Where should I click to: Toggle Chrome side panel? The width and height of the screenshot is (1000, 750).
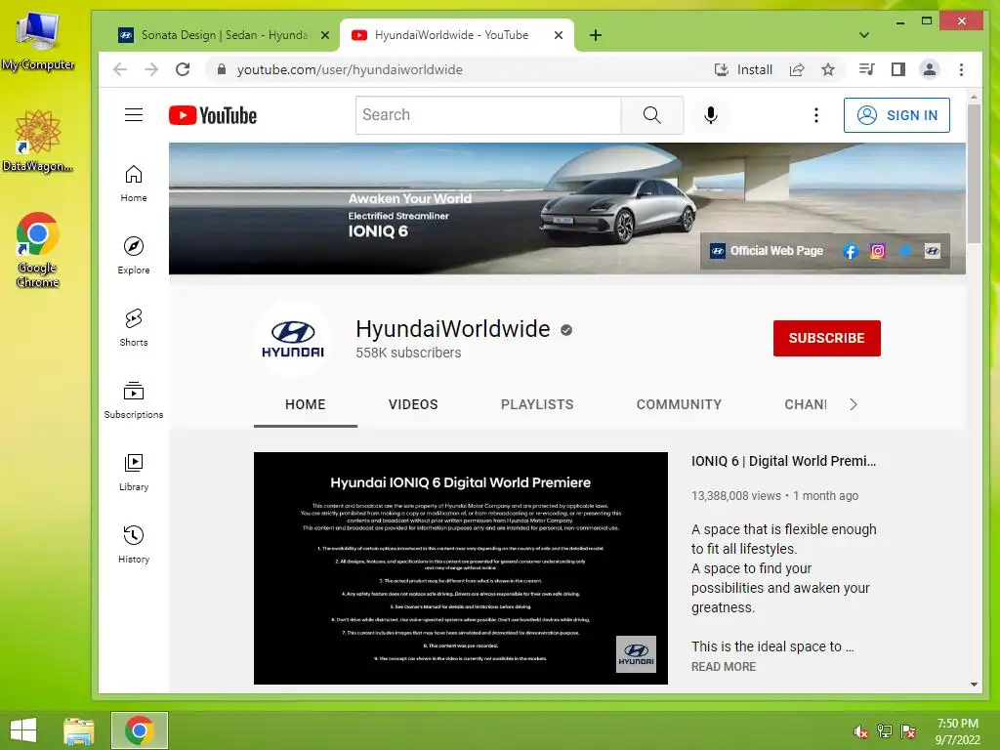point(898,69)
